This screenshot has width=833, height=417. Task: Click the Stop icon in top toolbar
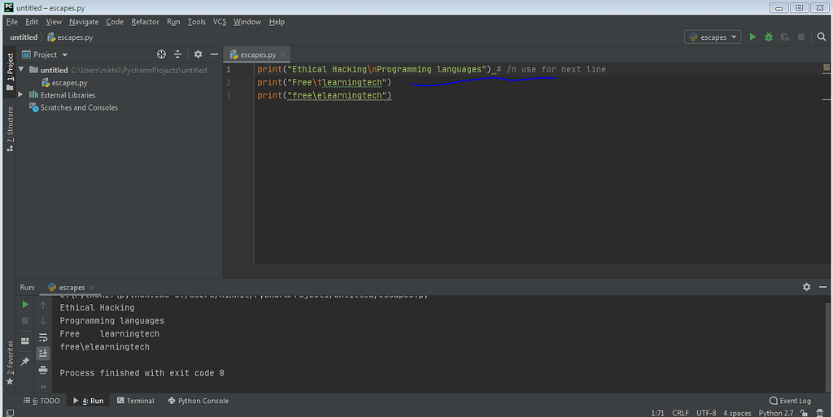coord(801,37)
